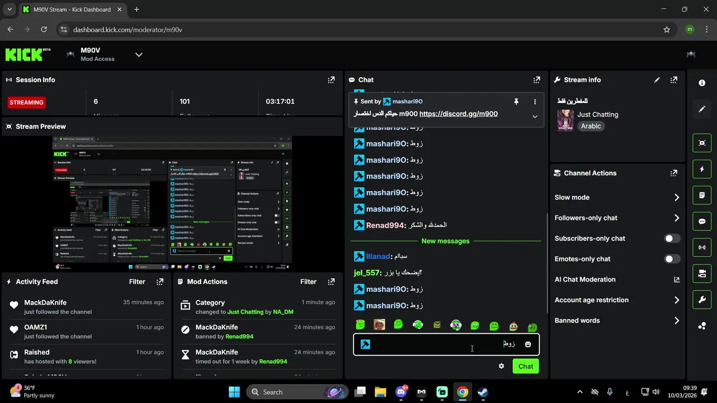Viewport: 717px width, 403px height.
Task: Click the three-dots cluster icon in sidebar
Action: click(702, 326)
